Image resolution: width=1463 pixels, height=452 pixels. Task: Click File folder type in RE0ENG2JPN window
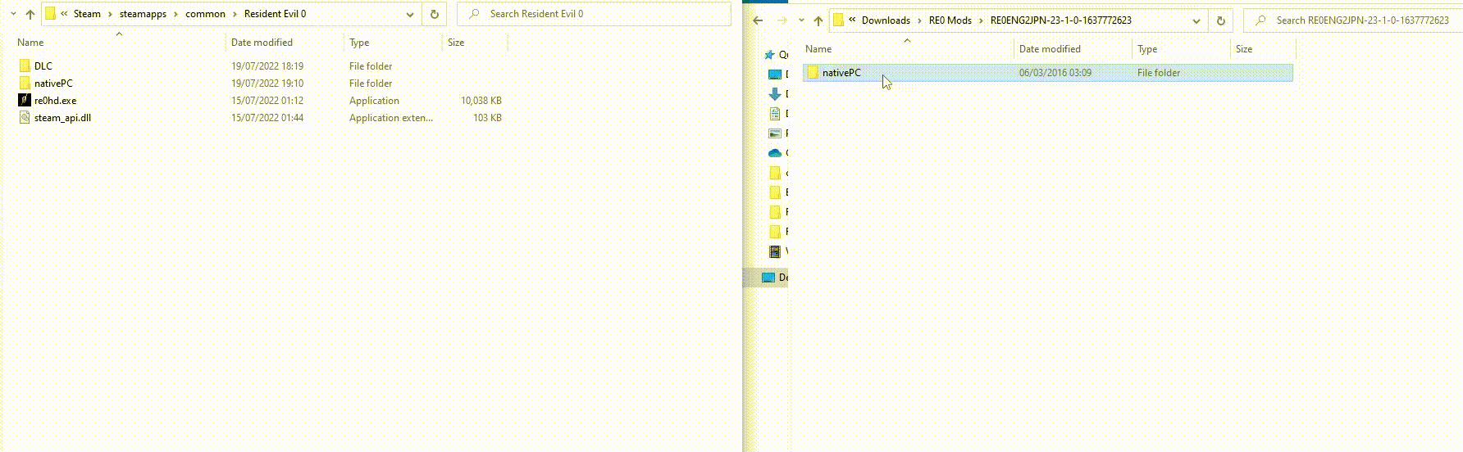click(x=1159, y=73)
